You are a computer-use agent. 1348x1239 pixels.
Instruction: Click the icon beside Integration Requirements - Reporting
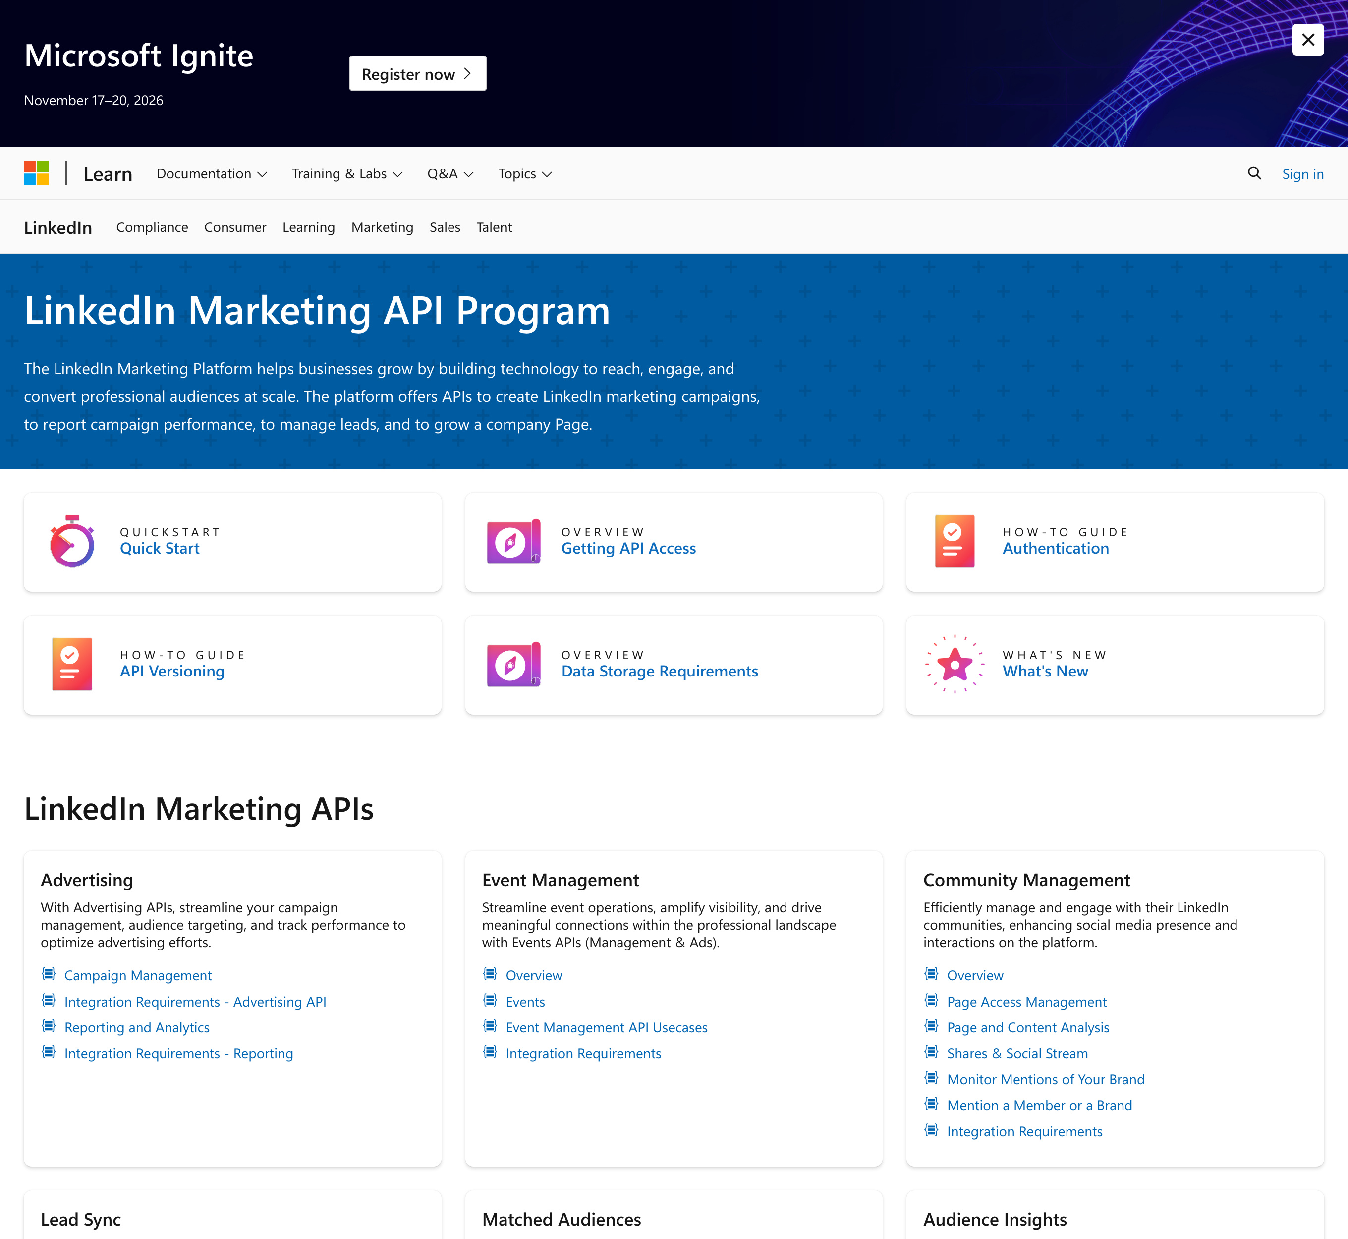[x=48, y=1052]
